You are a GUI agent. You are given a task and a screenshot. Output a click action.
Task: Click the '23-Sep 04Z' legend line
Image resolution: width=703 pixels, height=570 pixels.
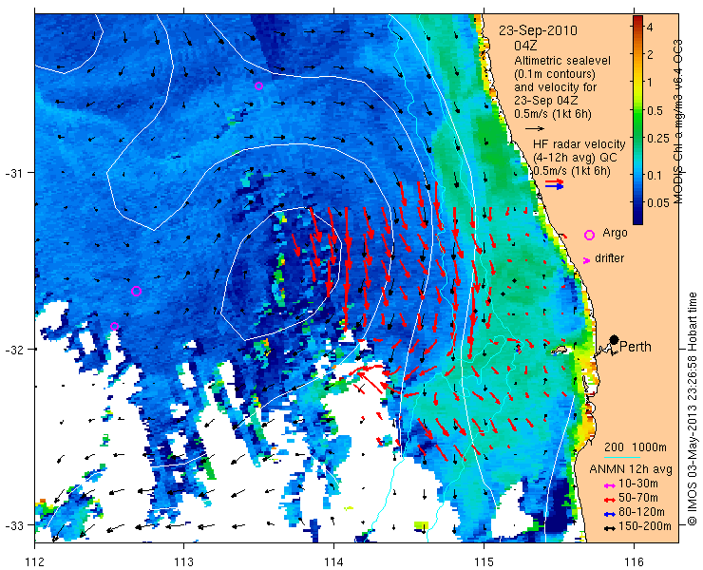coord(545,101)
